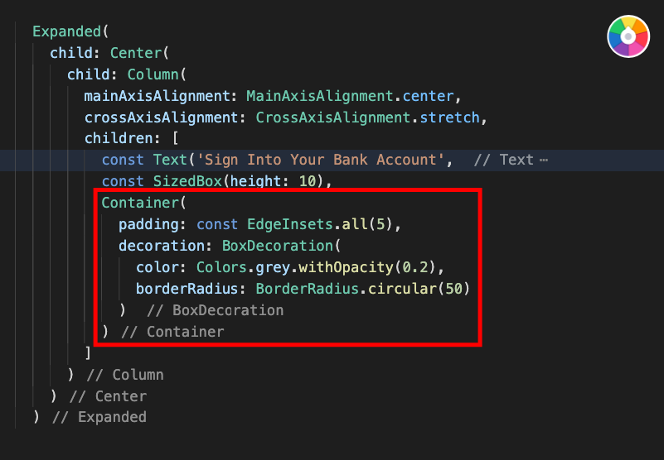Click the BoxDecoration constructor call
This screenshot has width=664, height=460.
coord(278,246)
